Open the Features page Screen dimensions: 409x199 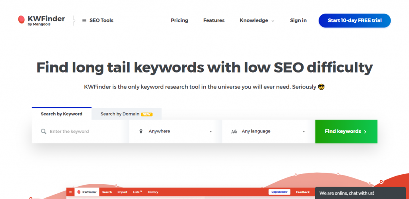click(x=214, y=20)
